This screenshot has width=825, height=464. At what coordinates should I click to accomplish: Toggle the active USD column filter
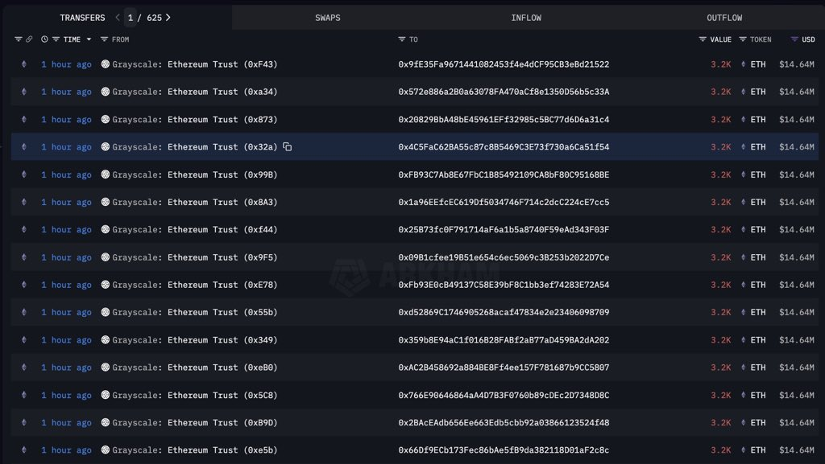[794, 39]
